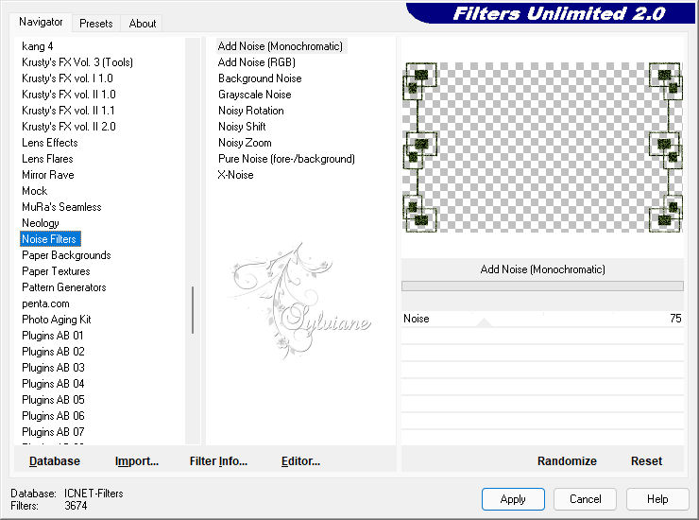Choose Noisy Shift filter

(242, 127)
